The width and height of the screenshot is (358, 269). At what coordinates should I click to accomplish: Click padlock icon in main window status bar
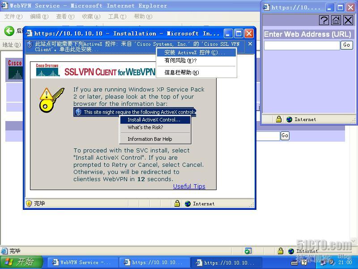pos(281,251)
